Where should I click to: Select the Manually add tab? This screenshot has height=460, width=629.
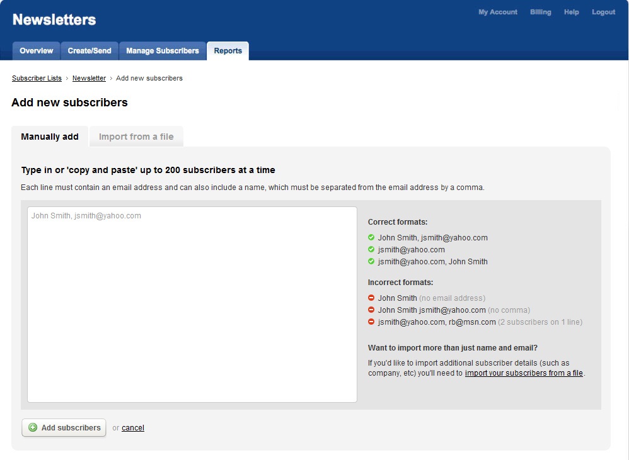50,137
